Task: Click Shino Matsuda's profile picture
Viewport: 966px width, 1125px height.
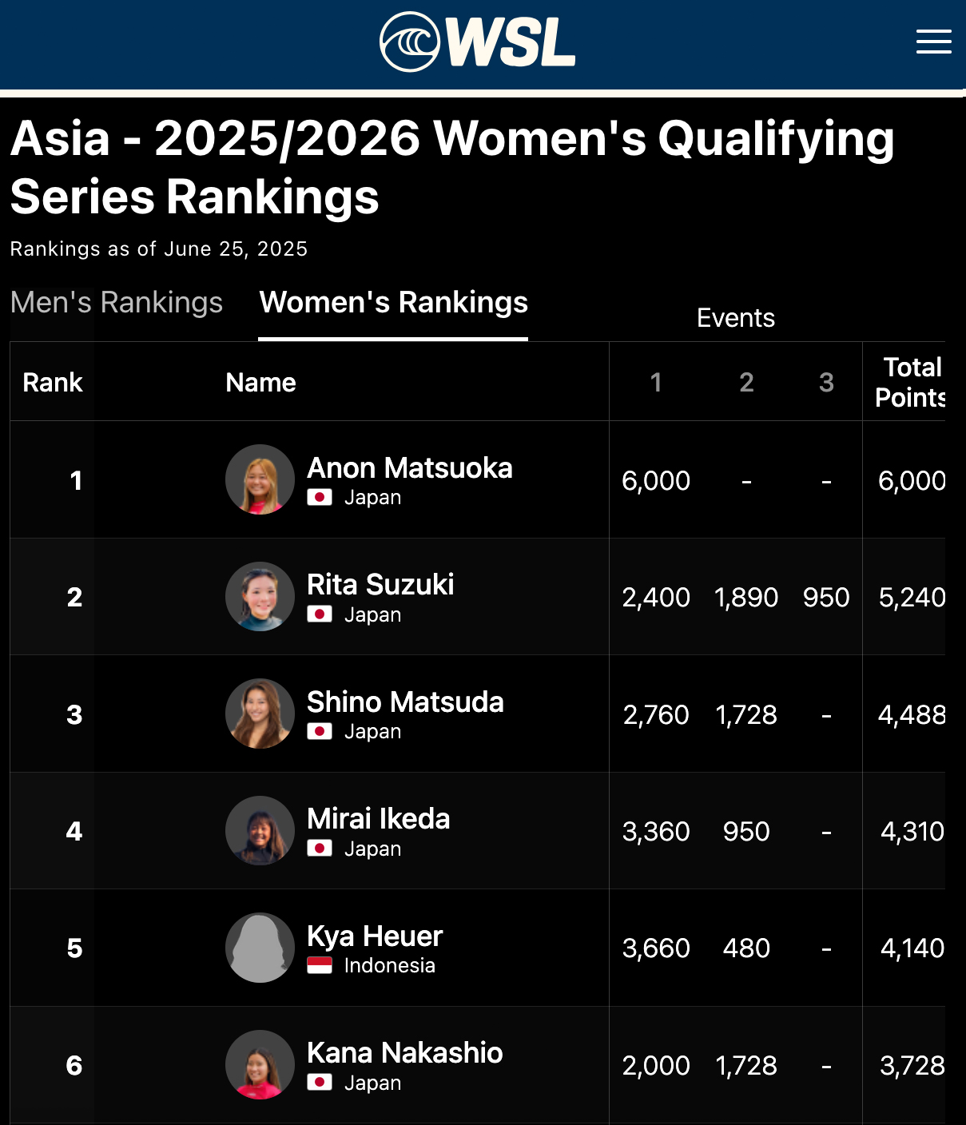Action: [260, 714]
